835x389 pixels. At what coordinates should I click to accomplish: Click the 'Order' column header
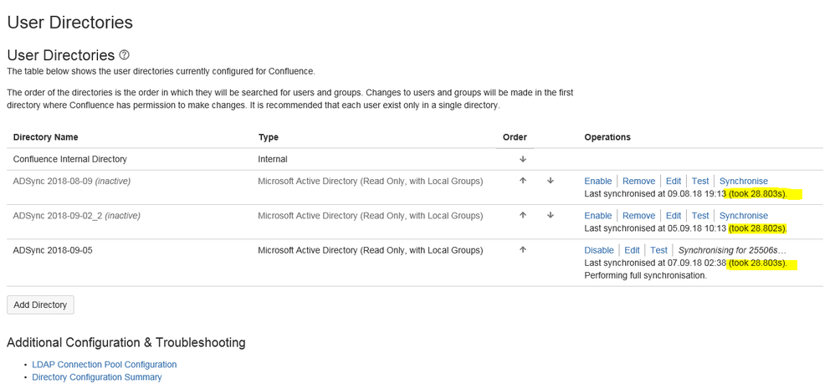515,136
